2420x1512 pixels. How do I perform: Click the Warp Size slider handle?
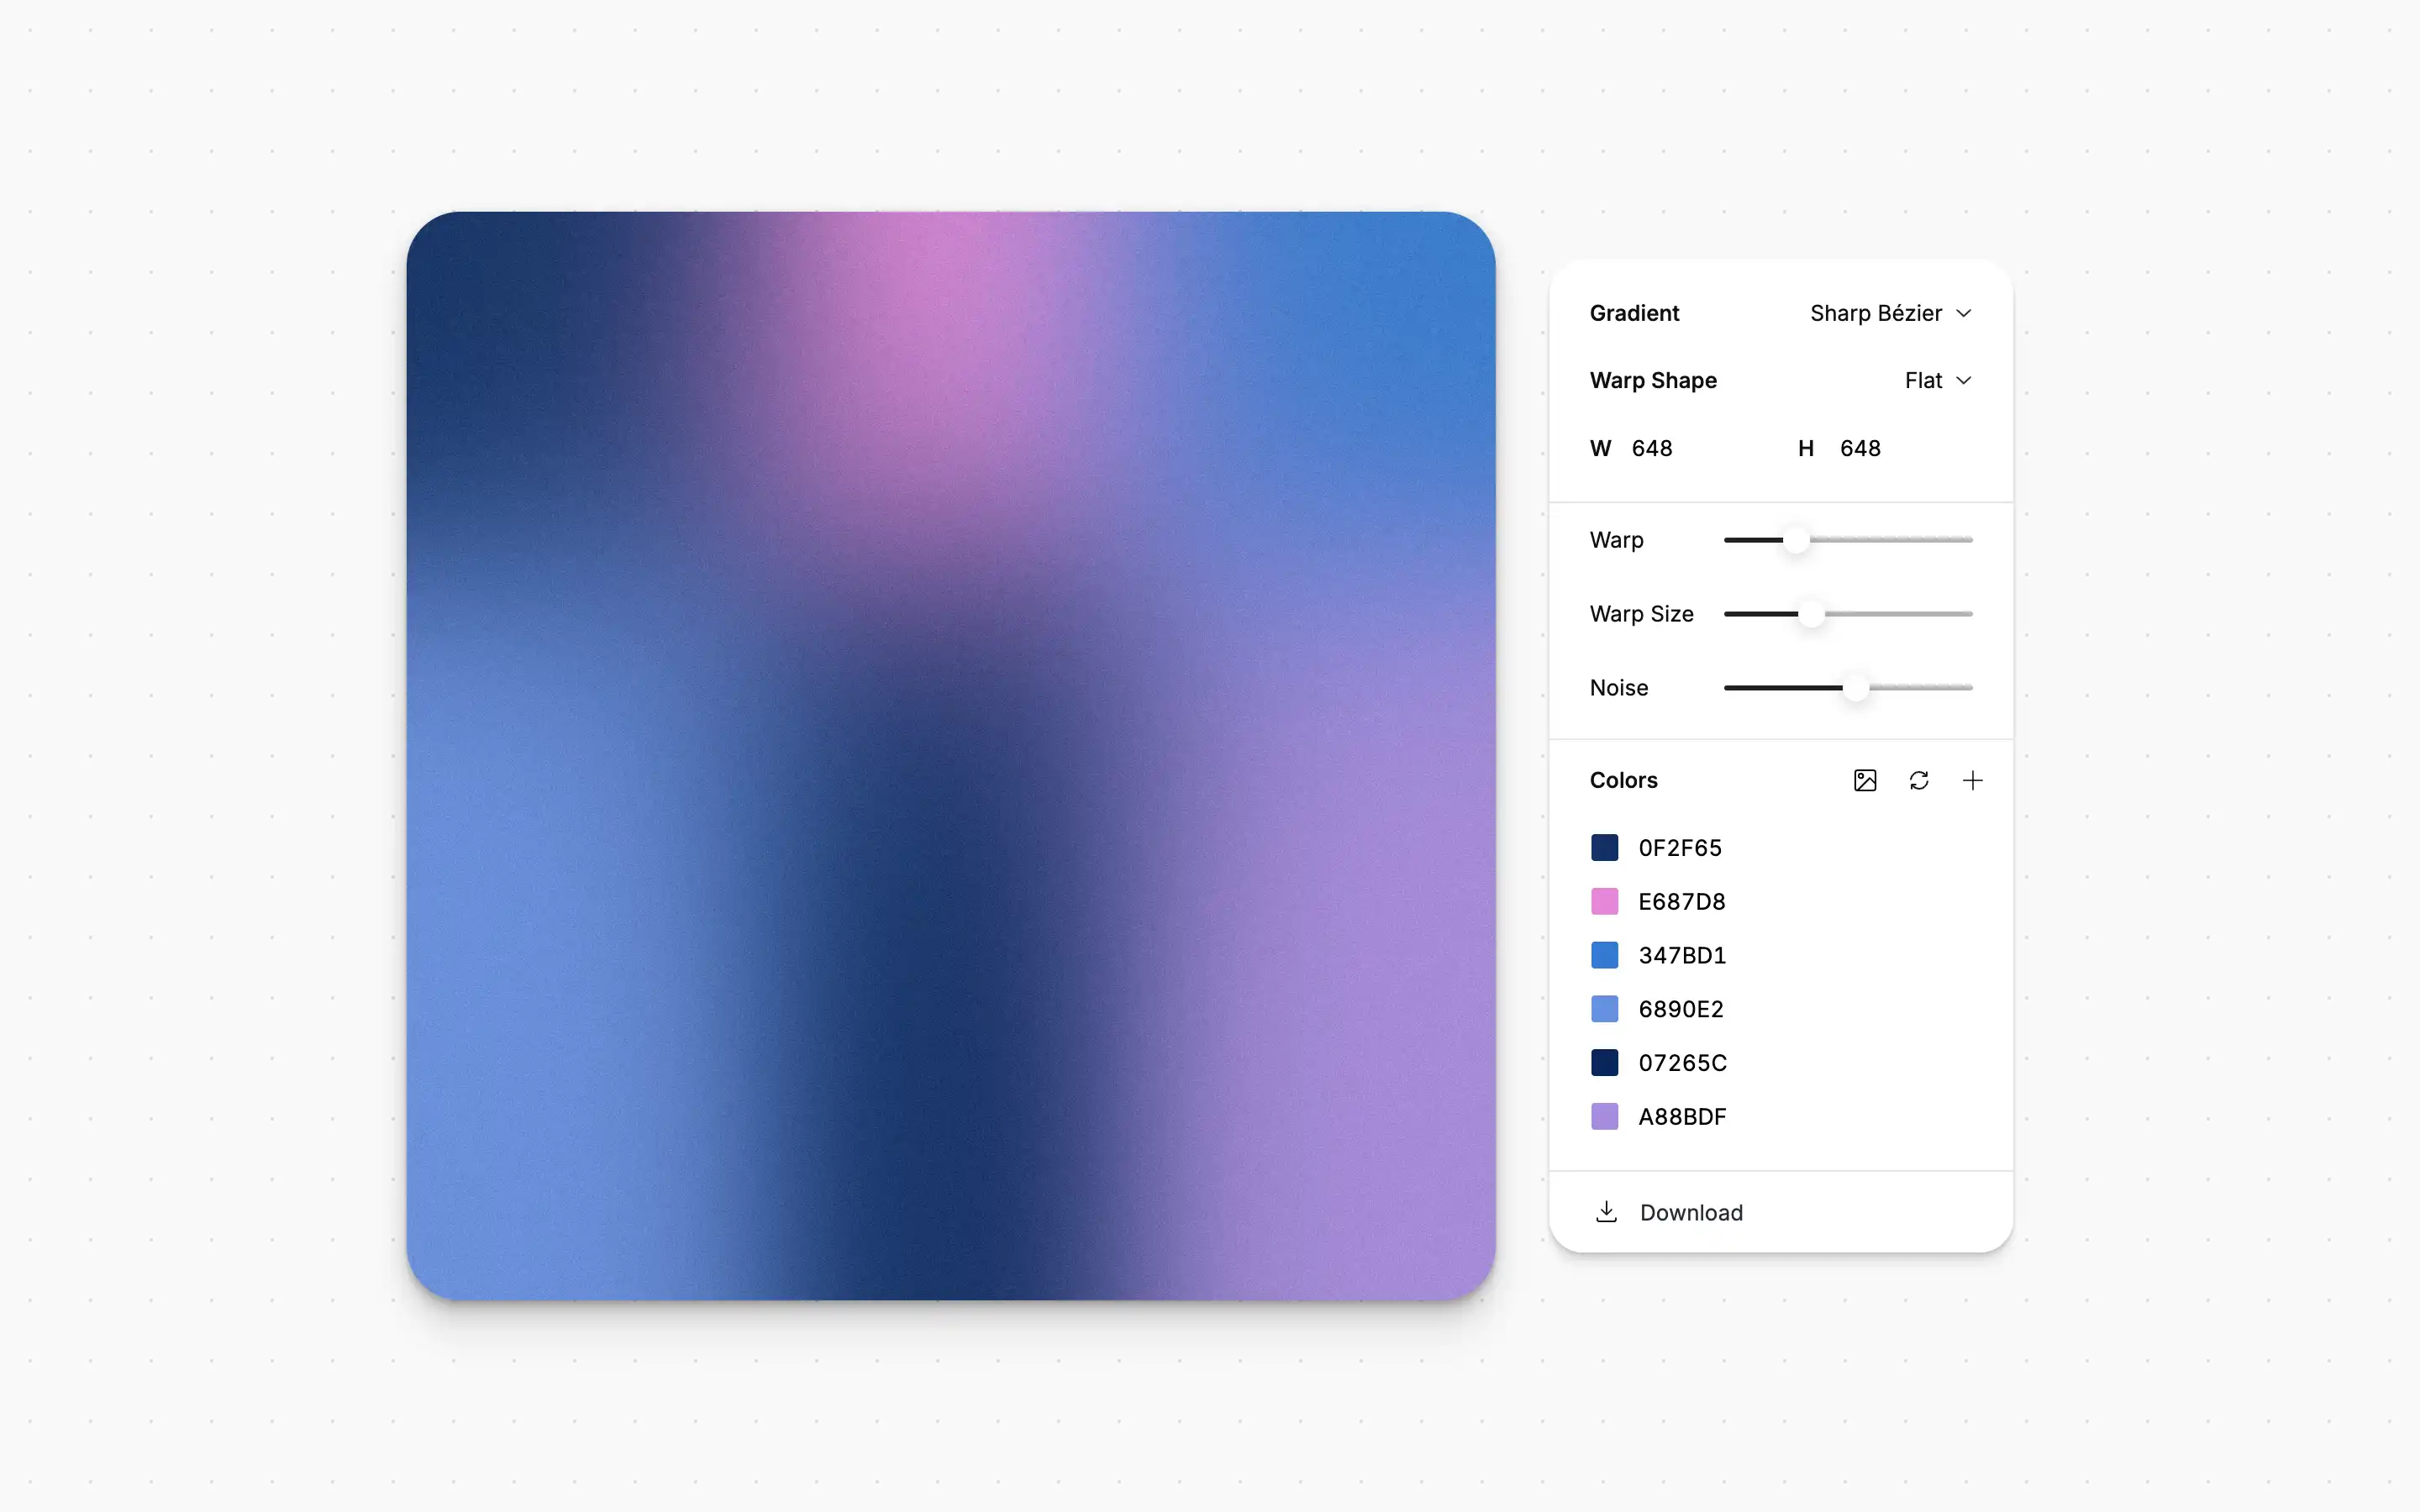pyautogui.click(x=1811, y=614)
